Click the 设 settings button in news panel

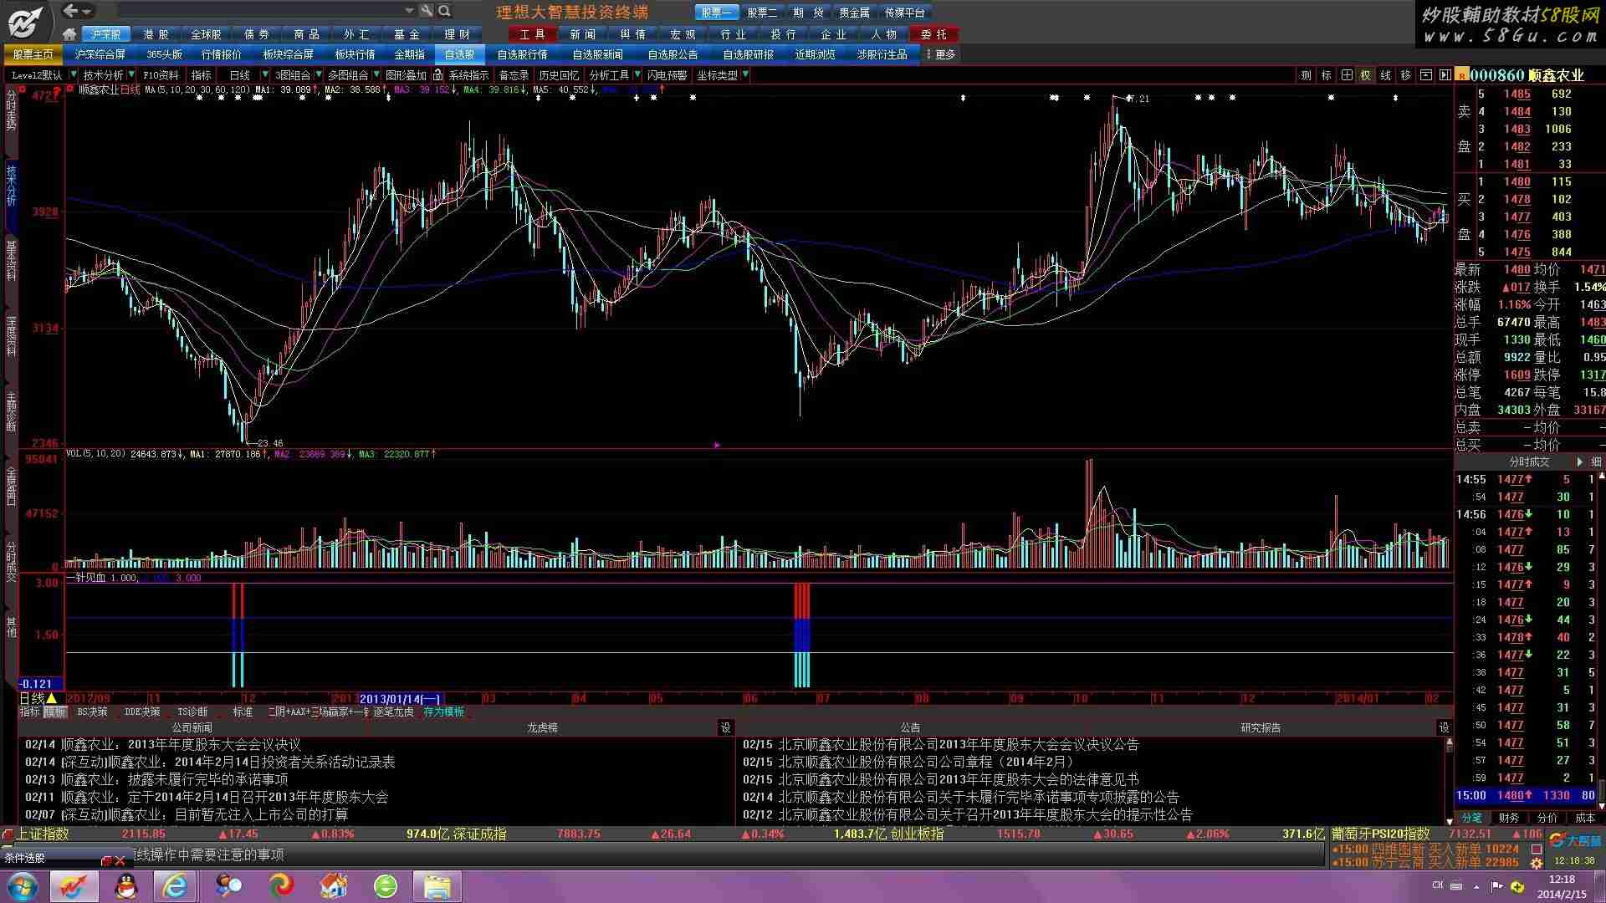pyautogui.click(x=725, y=727)
